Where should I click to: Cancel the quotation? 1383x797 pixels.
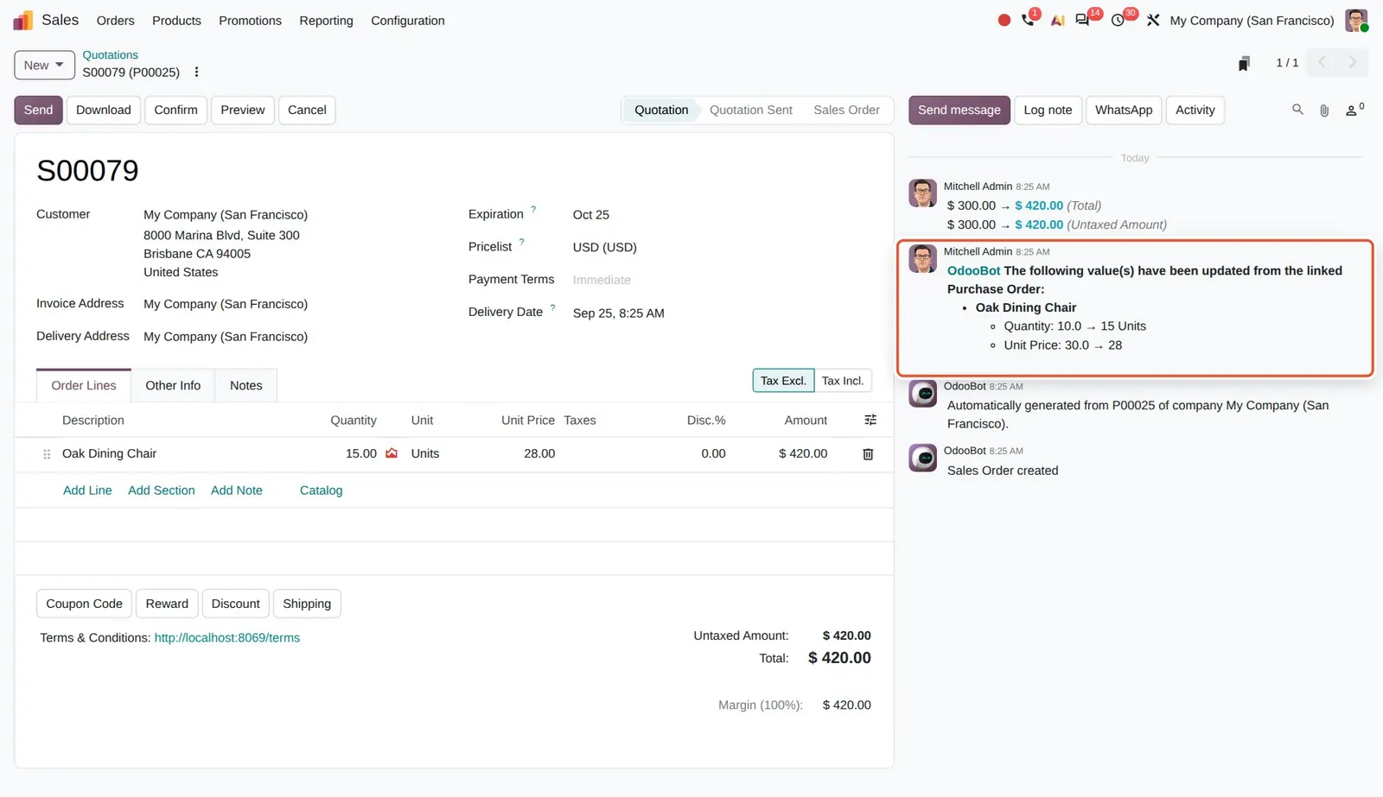[x=307, y=111]
